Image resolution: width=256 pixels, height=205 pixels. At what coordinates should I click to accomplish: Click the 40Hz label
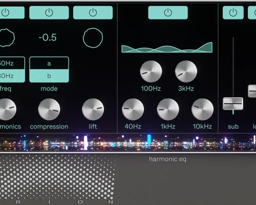point(133,127)
